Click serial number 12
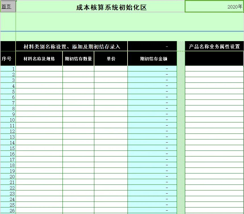This screenshot has height=214, width=244. (x=8, y=131)
